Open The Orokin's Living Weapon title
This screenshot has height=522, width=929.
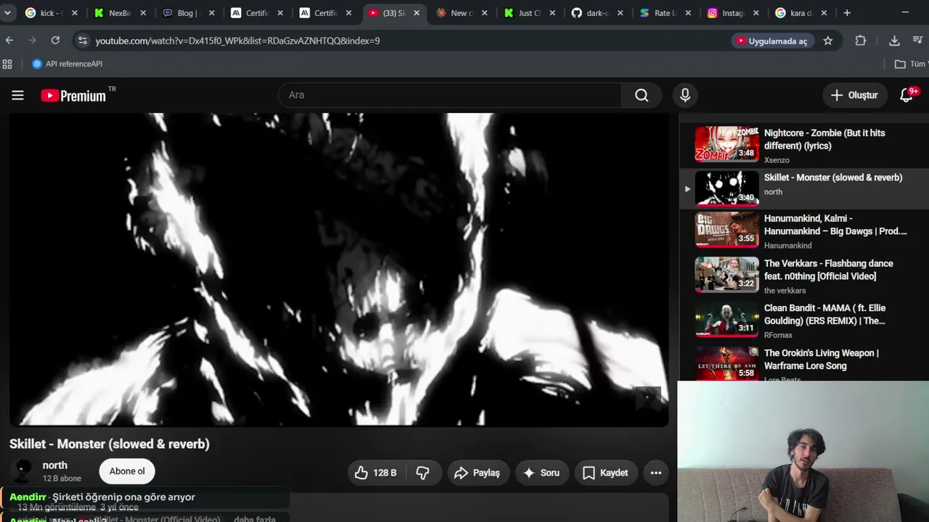click(822, 360)
